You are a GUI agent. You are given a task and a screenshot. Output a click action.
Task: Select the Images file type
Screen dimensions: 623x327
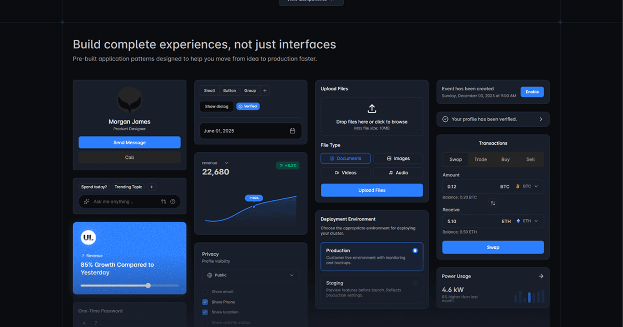coord(398,158)
